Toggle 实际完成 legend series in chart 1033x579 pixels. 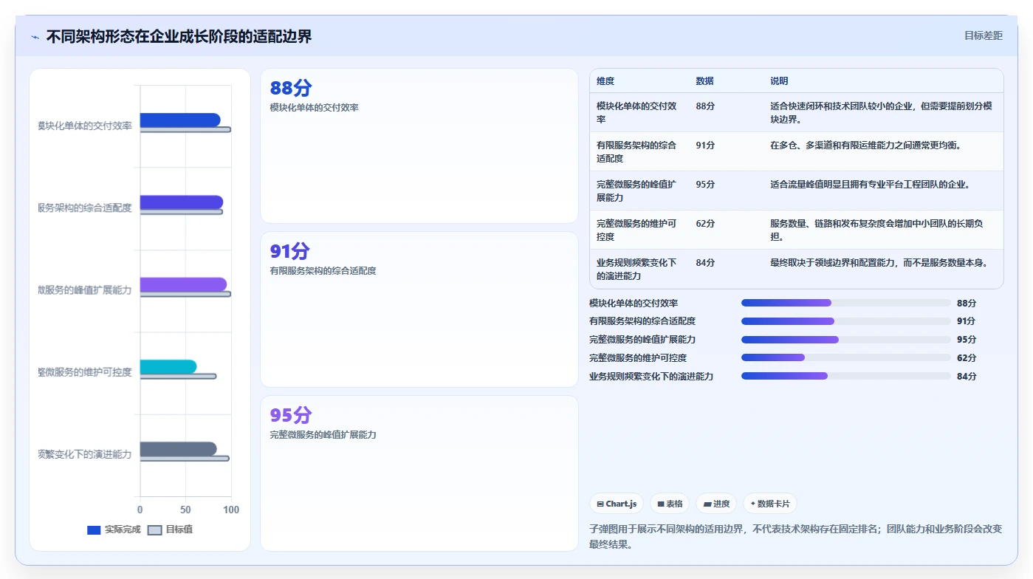(114, 530)
